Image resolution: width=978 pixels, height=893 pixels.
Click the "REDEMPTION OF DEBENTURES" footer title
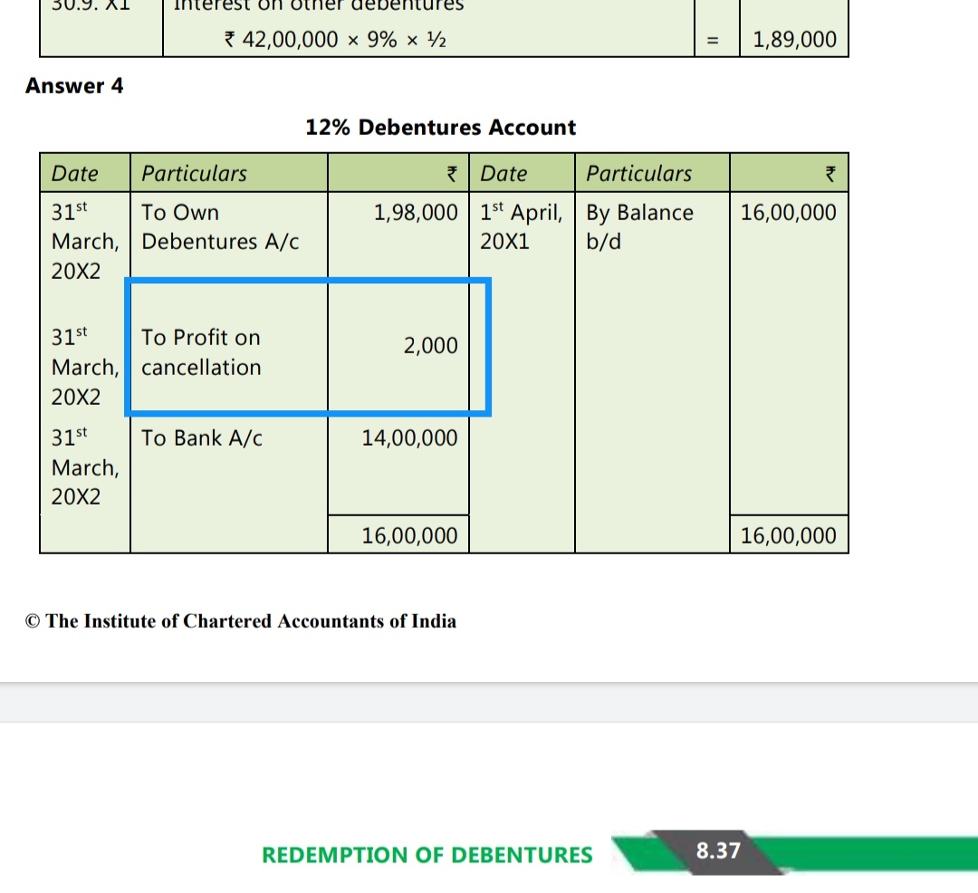coord(427,855)
